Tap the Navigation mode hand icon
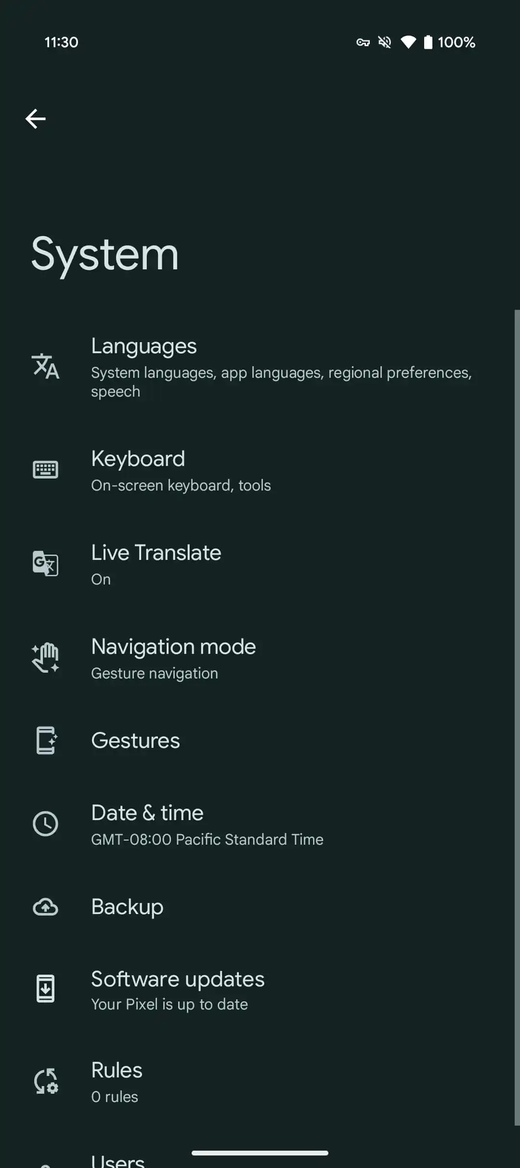Image resolution: width=520 pixels, height=1168 pixels. point(45,657)
